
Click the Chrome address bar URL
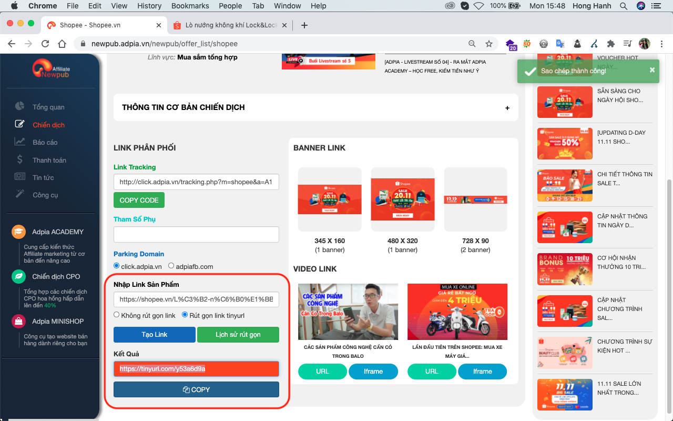(x=164, y=44)
